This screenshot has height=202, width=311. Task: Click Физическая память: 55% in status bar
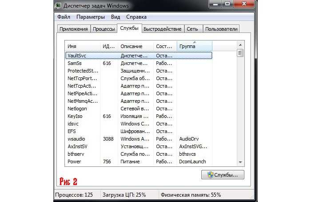pos(191,194)
